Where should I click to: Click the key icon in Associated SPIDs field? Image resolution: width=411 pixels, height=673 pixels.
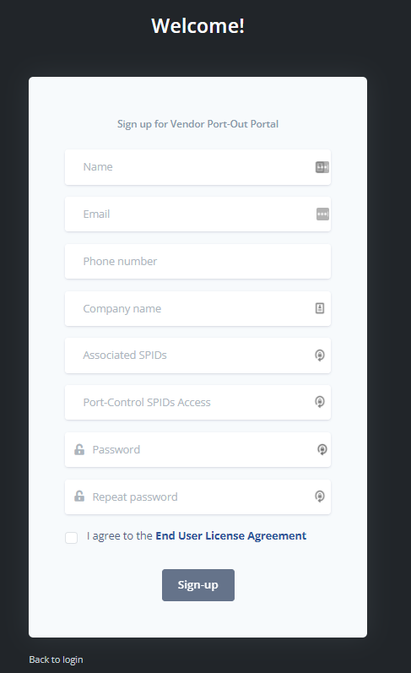320,355
